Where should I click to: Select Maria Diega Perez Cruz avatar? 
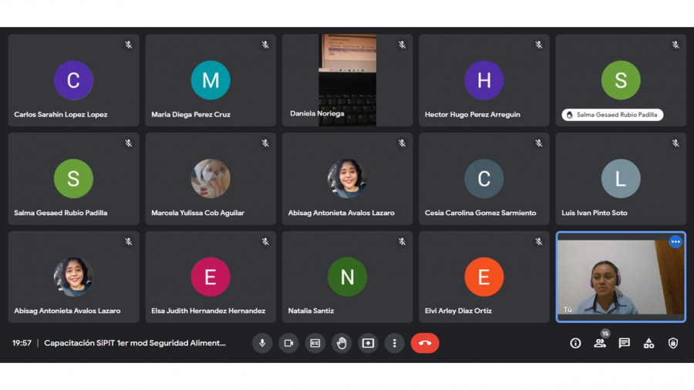211,80
